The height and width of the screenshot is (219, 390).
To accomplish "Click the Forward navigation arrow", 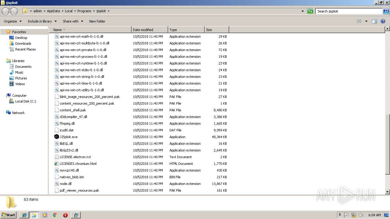I will (x=14, y=11).
